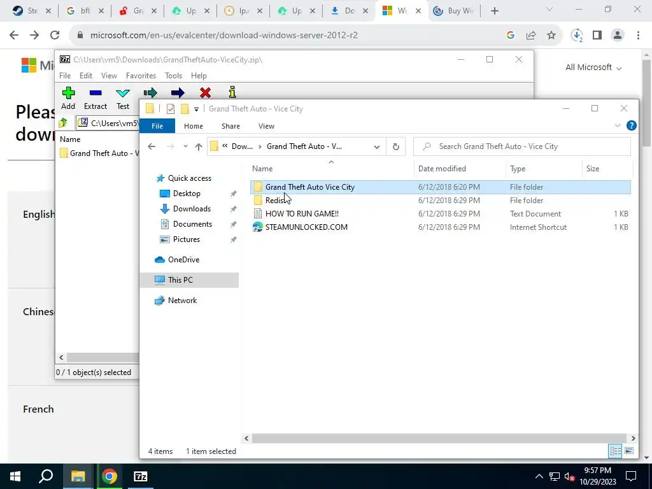Image resolution: width=652 pixels, height=489 pixels.
Task: Click Dow... breadcrumb in address bar
Action: [242, 146]
